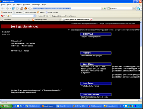This screenshot has height=109, width=143.
Task: Click the search magnifier in search box
Action: coord(134,8)
